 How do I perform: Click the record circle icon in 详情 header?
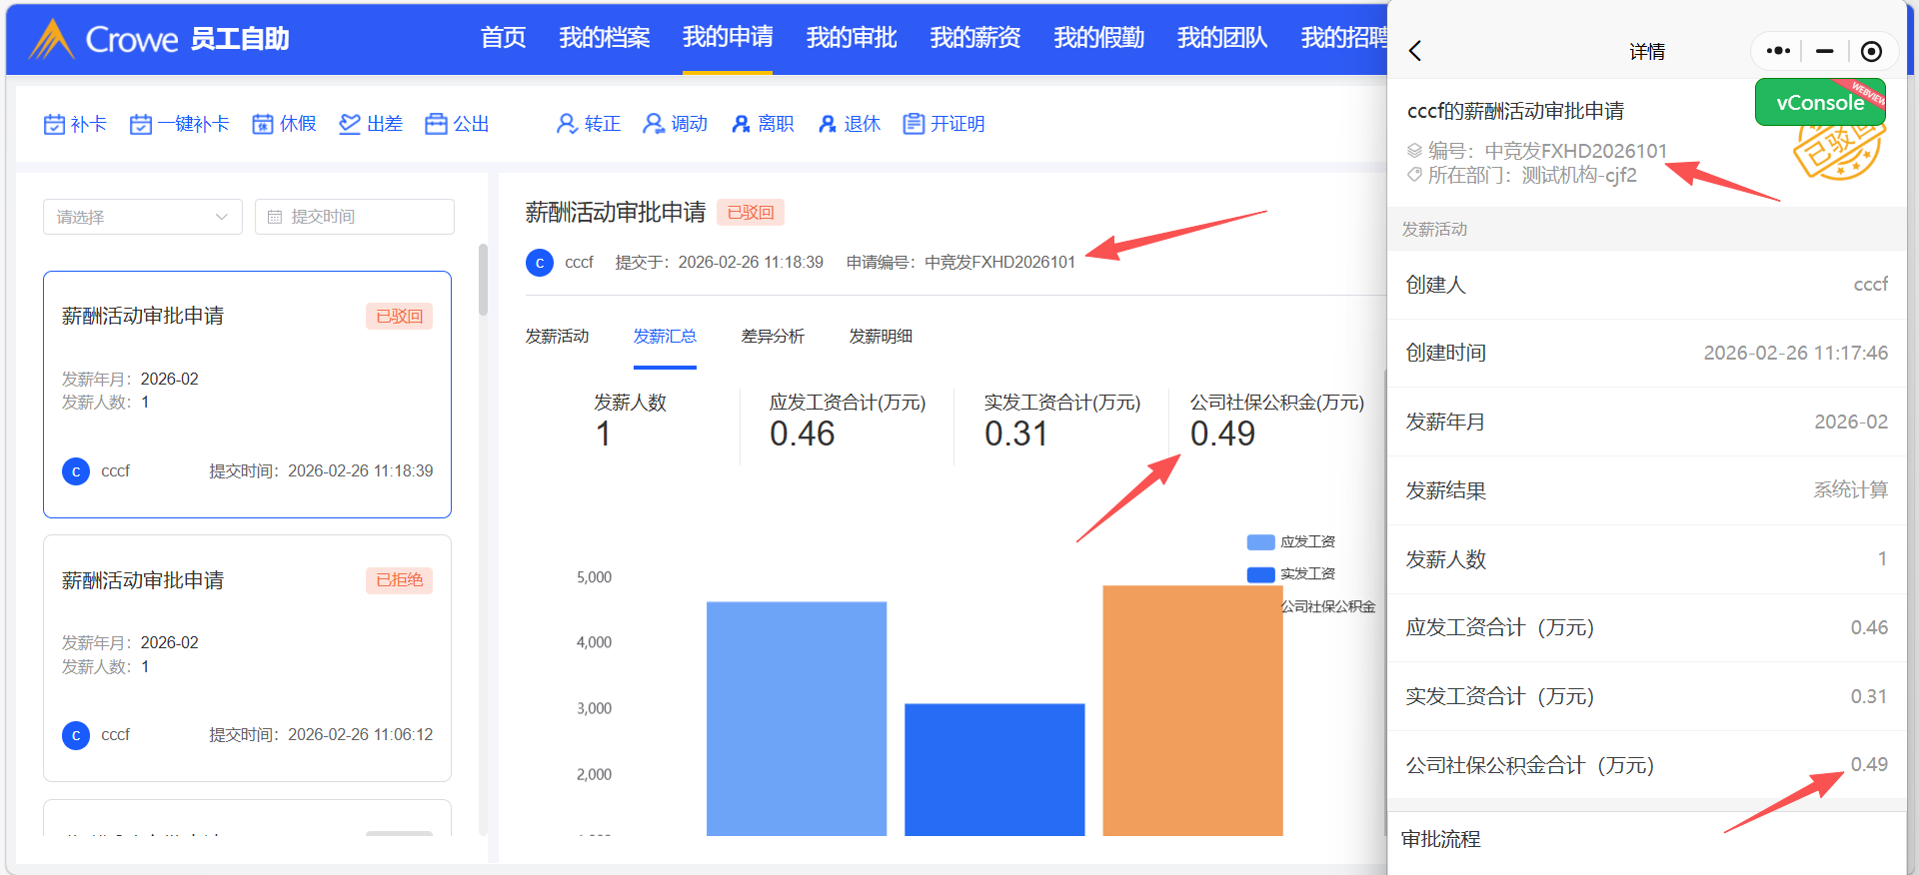[x=1871, y=51]
